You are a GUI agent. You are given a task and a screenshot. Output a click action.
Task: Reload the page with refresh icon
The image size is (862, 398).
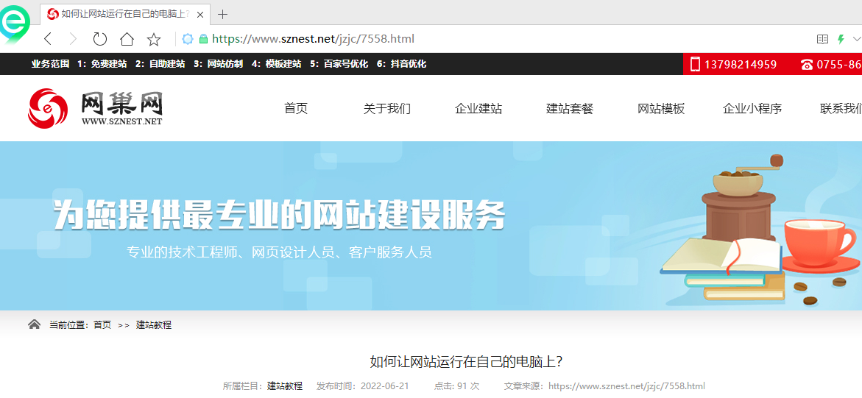pyautogui.click(x=99, y=39)
